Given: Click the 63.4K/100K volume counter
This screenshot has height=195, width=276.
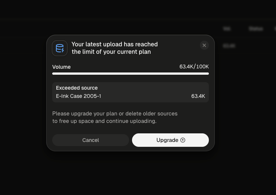Looking at the screenshot, I should [x=194, y=66].
